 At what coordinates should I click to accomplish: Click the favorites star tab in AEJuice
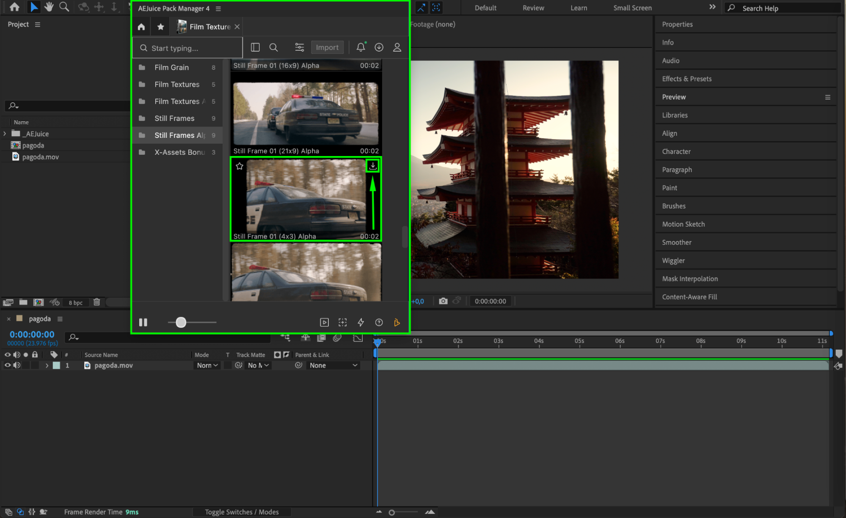tap(160, 27)
